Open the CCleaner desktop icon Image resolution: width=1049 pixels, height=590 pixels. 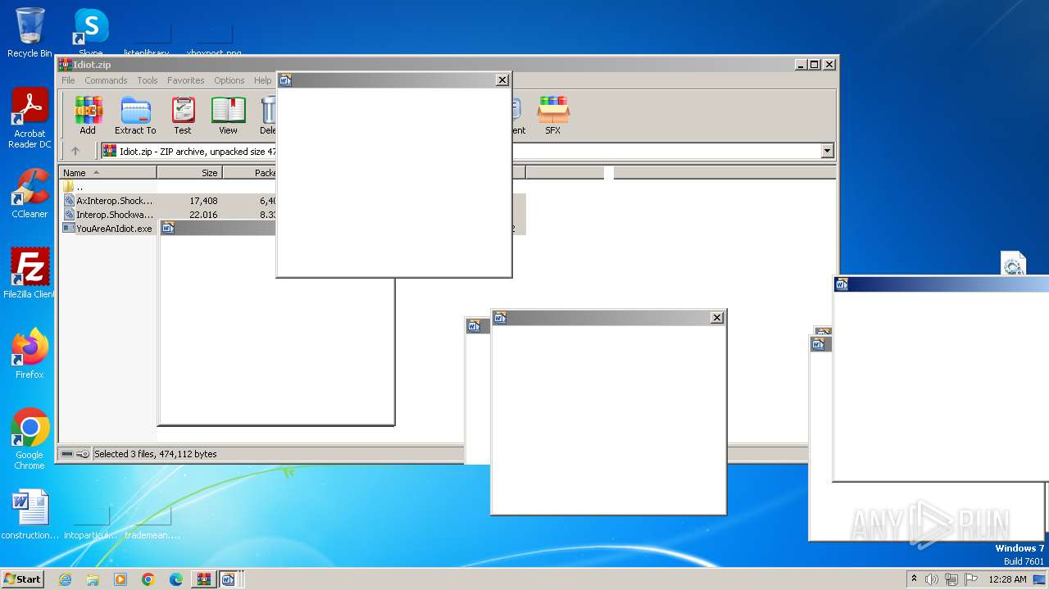point(30,193)
